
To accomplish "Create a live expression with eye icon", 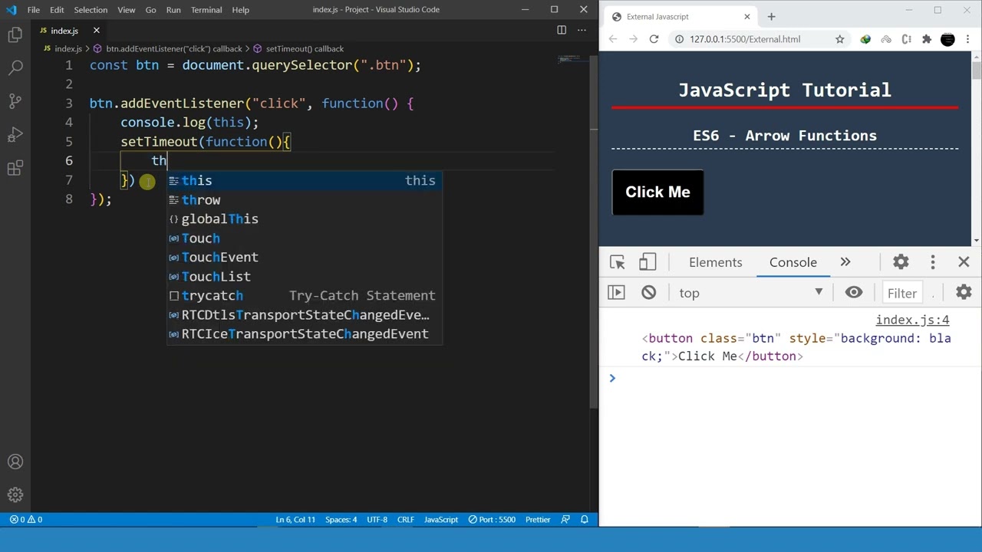I will click(x=854, y=292).
